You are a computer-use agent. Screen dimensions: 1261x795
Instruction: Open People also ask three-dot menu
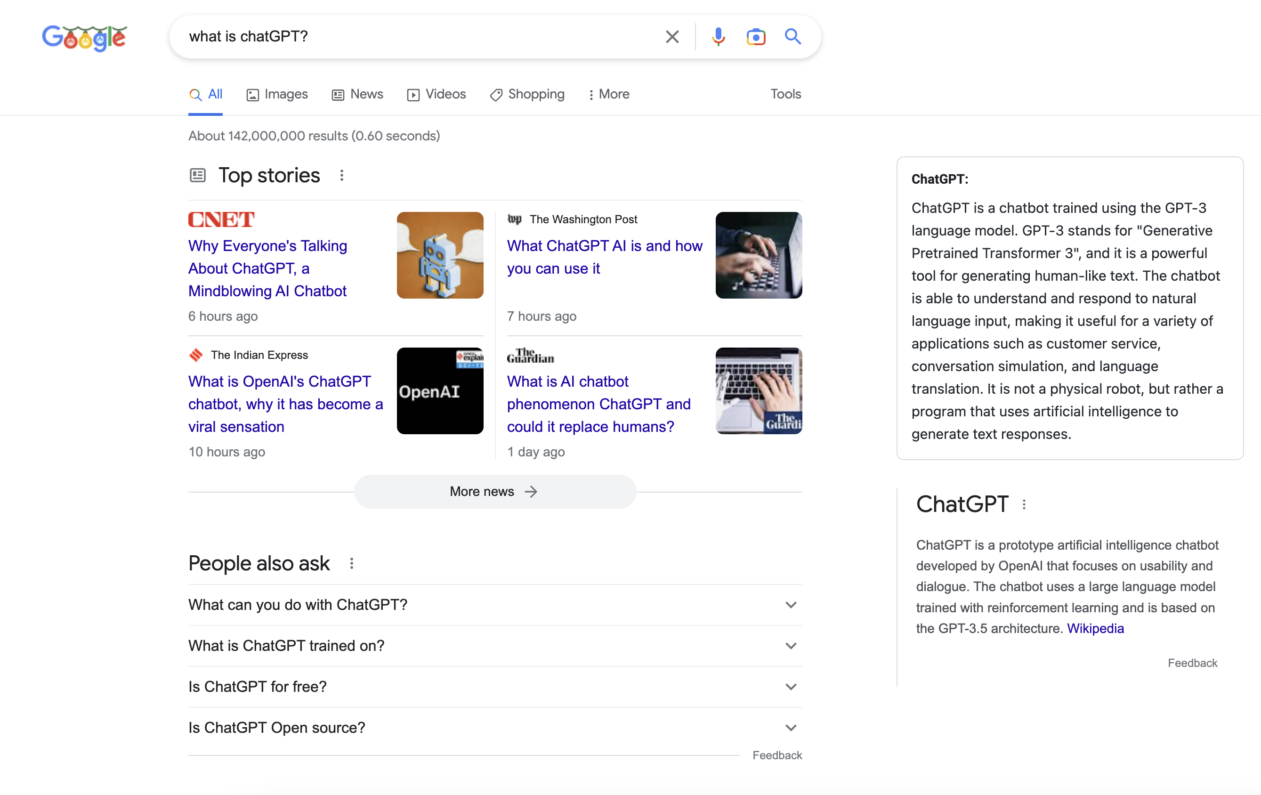click(351, 564)
